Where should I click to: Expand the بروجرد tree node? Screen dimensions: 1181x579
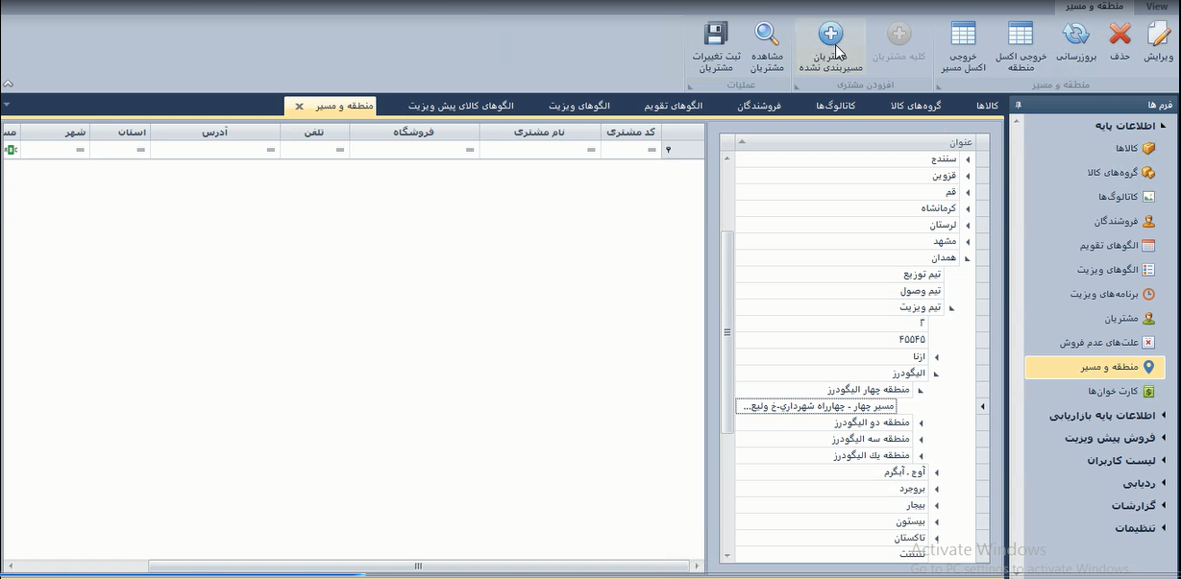tap(936, 489)
